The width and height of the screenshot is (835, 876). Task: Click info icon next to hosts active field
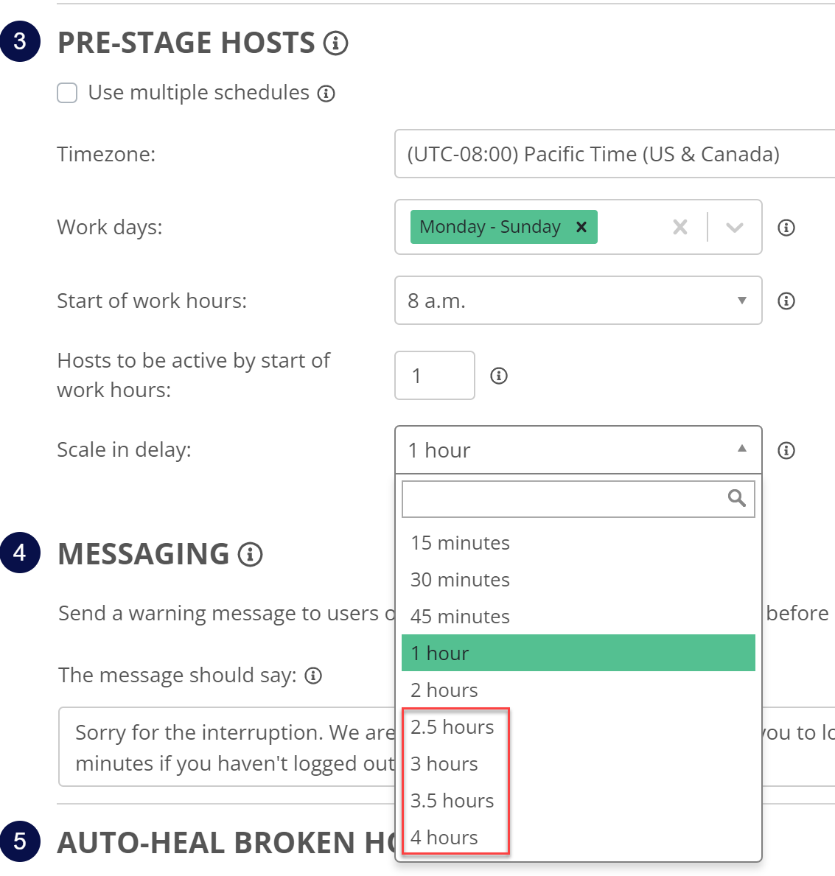coord(499,376)
